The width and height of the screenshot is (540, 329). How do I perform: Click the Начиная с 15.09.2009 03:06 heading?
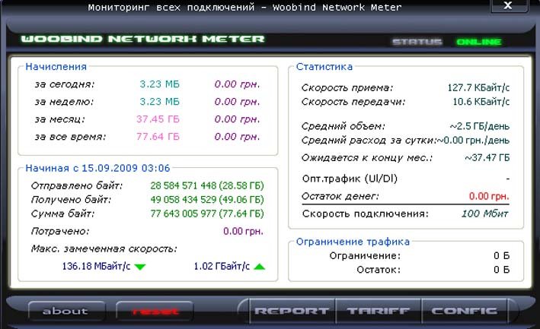pyautogui.click(x=97, y=168)
